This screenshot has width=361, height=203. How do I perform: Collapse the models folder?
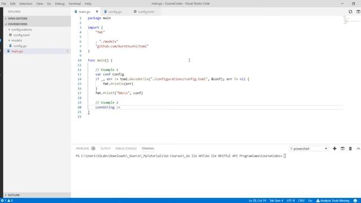[16, 41]
